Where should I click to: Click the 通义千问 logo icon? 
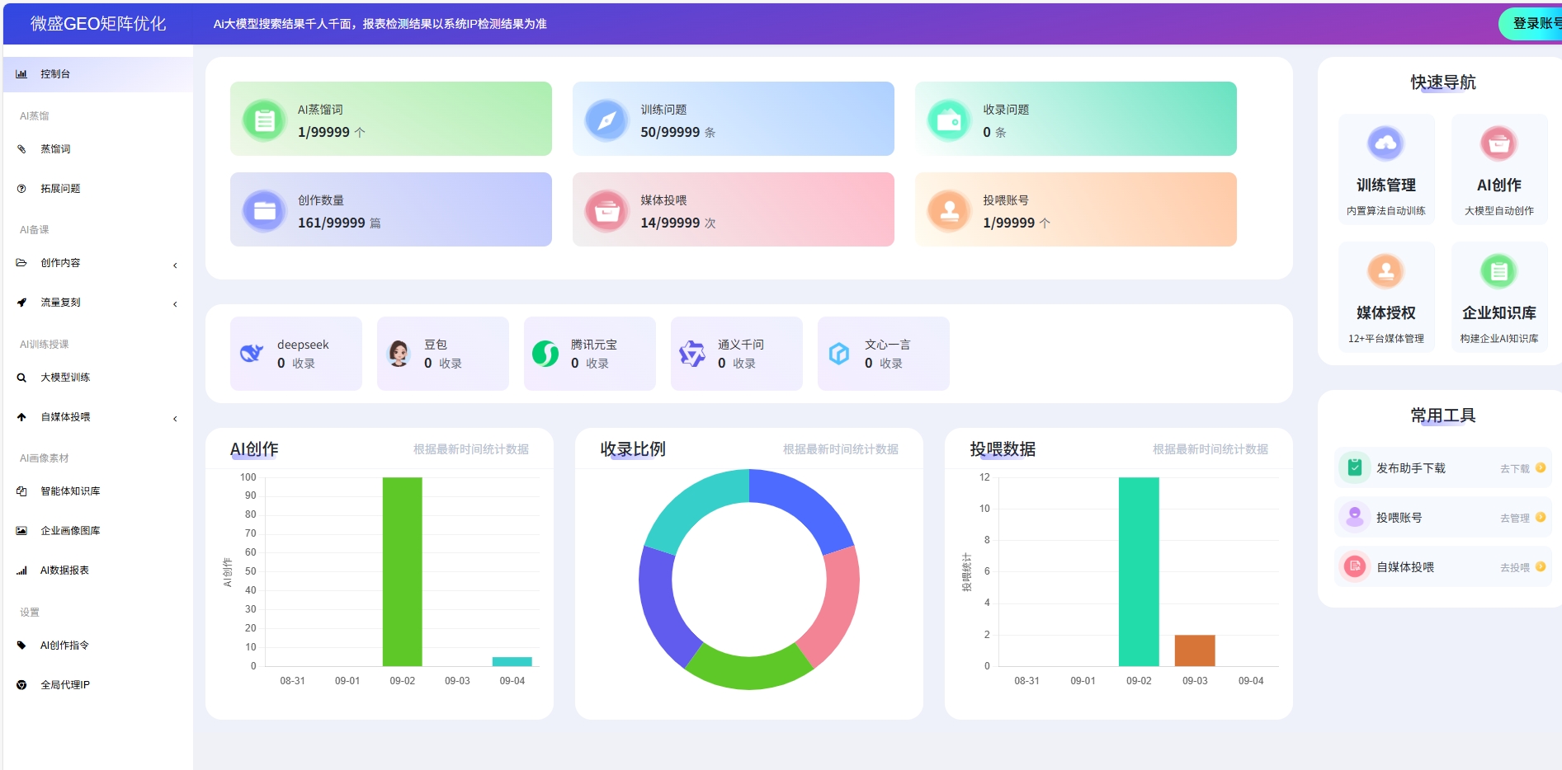pyautogui.click(x=691, y=354)
